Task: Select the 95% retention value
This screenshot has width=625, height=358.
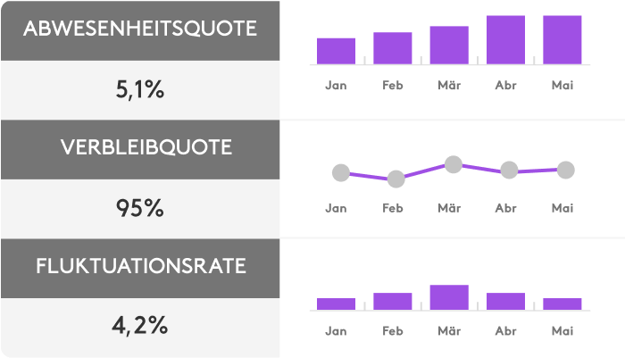Action: pyautogui.click(x=140, y=208)
